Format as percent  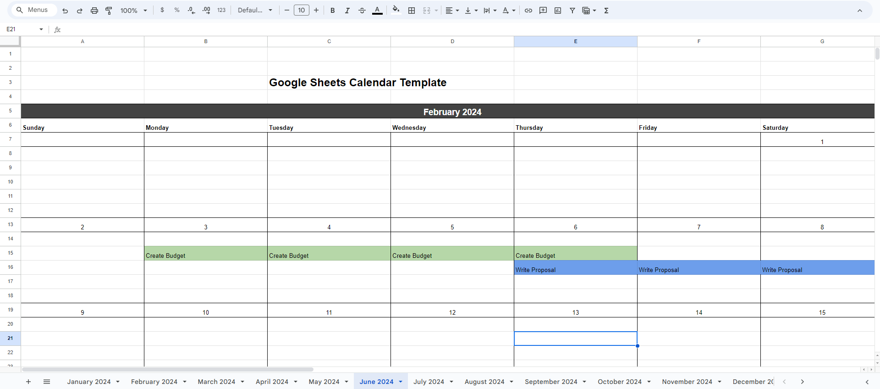point(177,10)
